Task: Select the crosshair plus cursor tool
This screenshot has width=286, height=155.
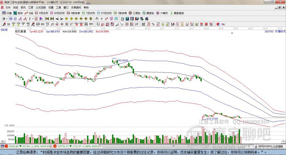Action: pyautogui.click(x=102, y=19)
